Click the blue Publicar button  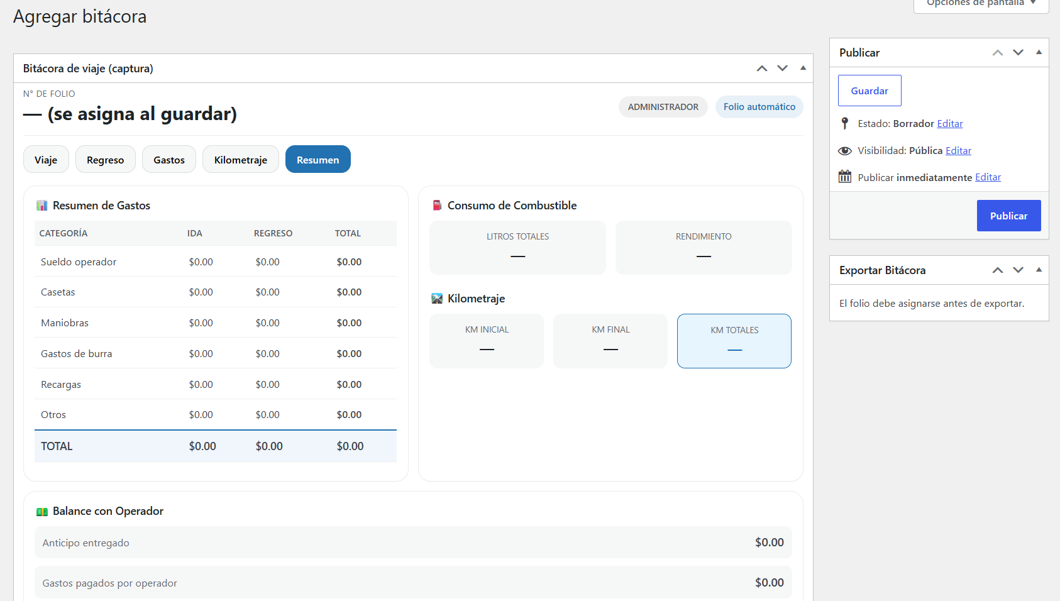pyautogui.click(x=1008, y=216)
